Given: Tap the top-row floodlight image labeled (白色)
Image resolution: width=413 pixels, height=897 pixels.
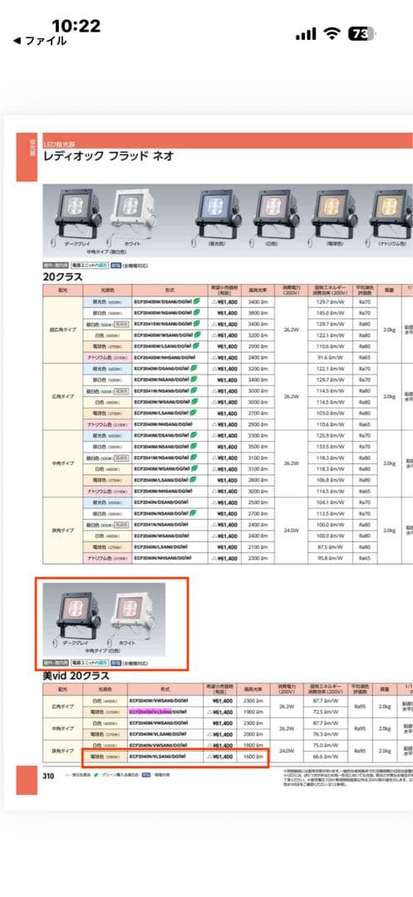Looking at the screenshot, I should coord(276,215).
